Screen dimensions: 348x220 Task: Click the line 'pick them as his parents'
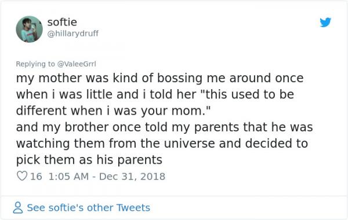pyautogui.click(x=89, y=160)
